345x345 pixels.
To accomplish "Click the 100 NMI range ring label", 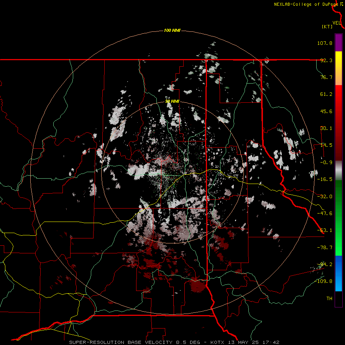I will (172, 30).
